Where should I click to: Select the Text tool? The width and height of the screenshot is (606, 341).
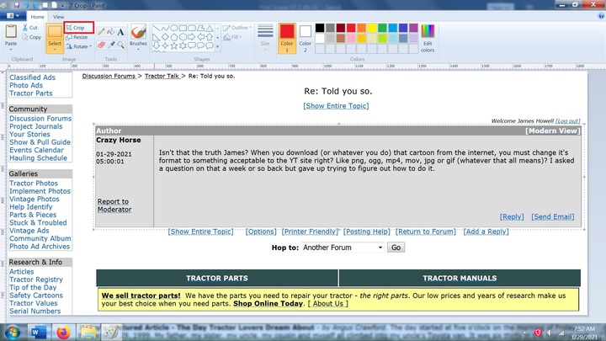click(x=120, y=32)
